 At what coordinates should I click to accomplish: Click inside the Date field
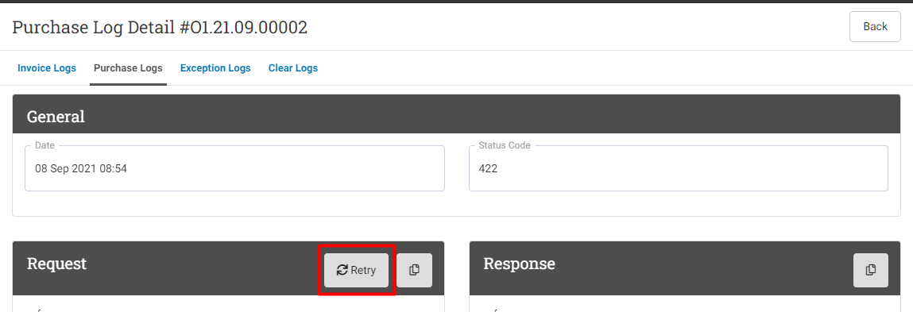(x=234, y=168)
